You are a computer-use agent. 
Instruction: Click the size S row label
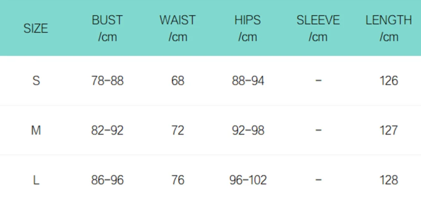point(36,80)
